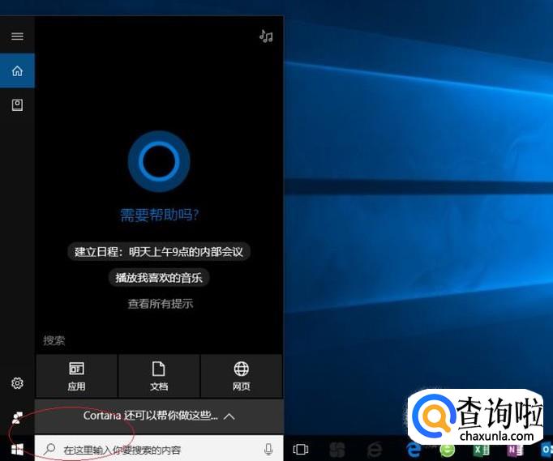Viewport: 553px width, 461px height.
Task: Launch Outlook from the taskbar
Action: click(x=547, y=450)
